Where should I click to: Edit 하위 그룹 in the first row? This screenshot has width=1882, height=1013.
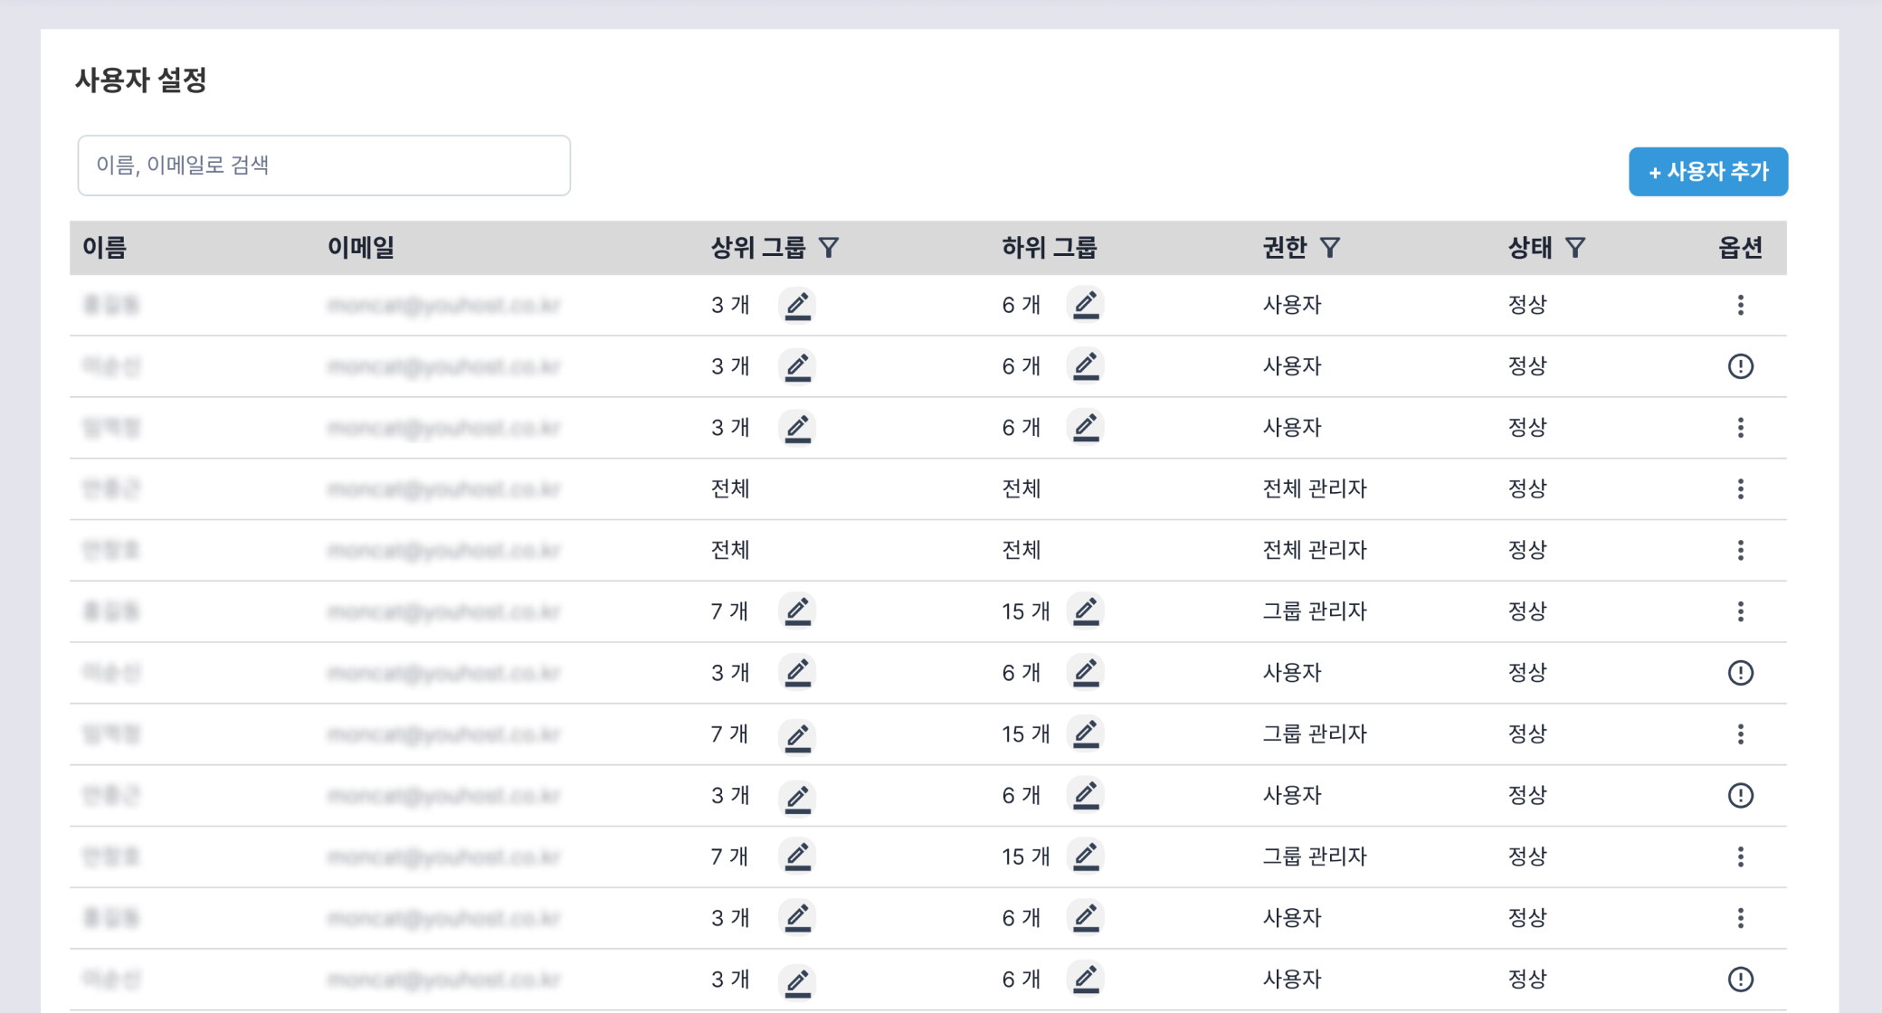[1086, 305]
